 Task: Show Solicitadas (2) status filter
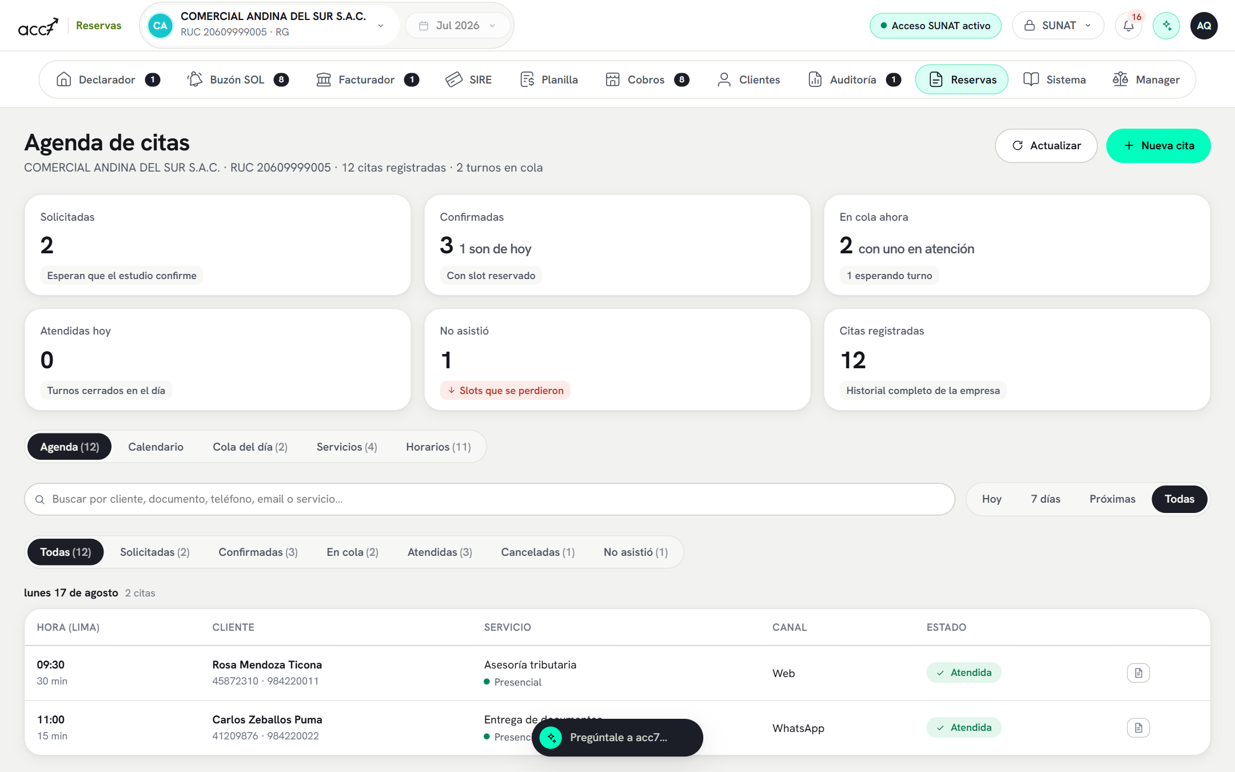[154, 552]
